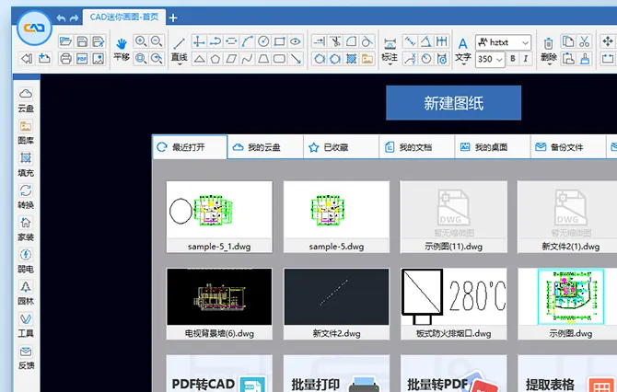The width and height of the screenshot is (617, 392).
Task: Click the 批量打印 batch print tile
Action: [x=336, y=374]
